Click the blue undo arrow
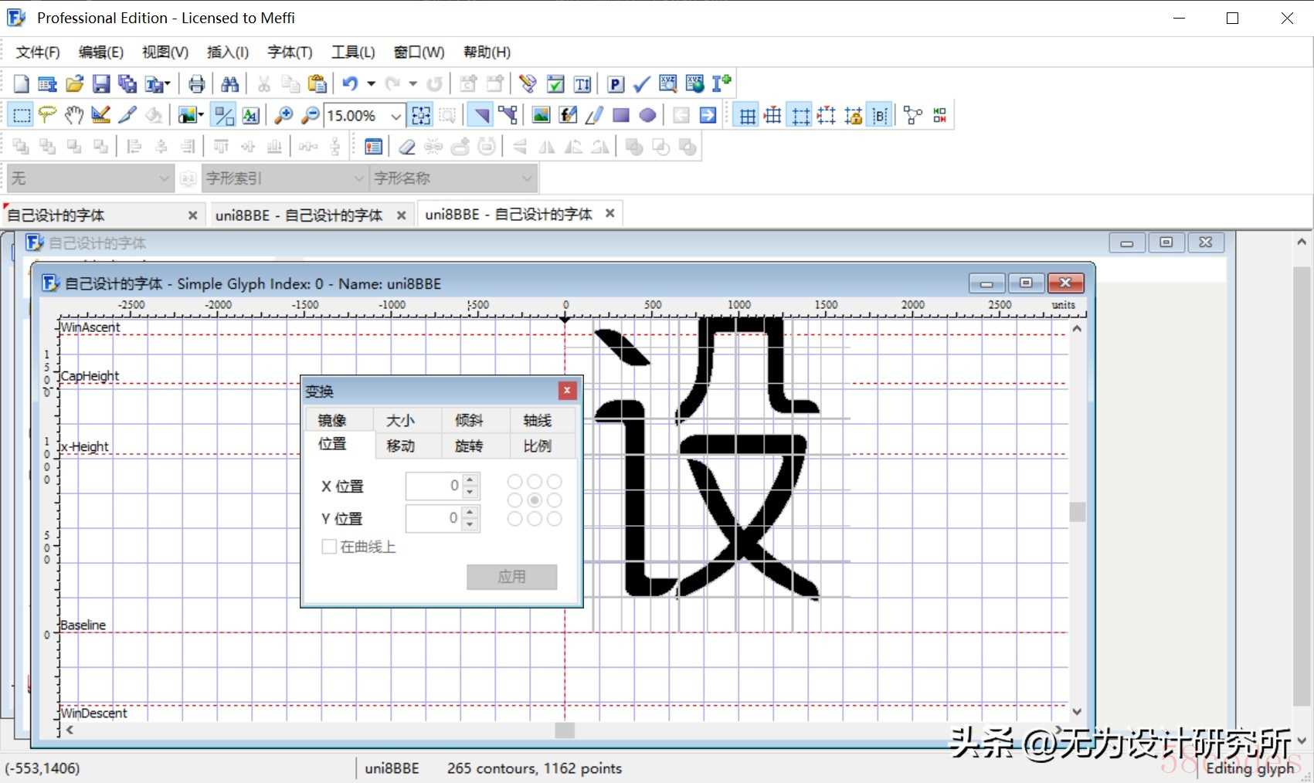 (x=350, y=83)
